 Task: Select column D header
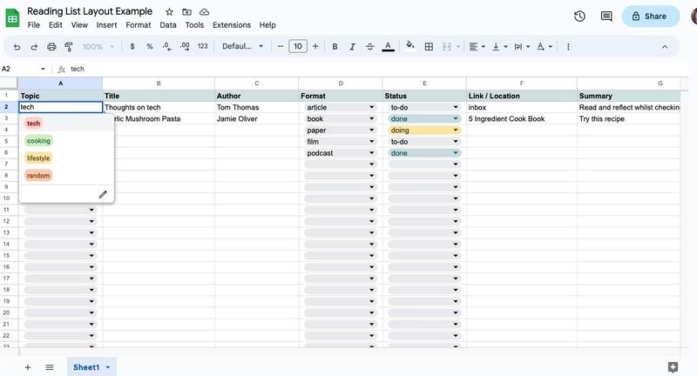pos(341,83)
